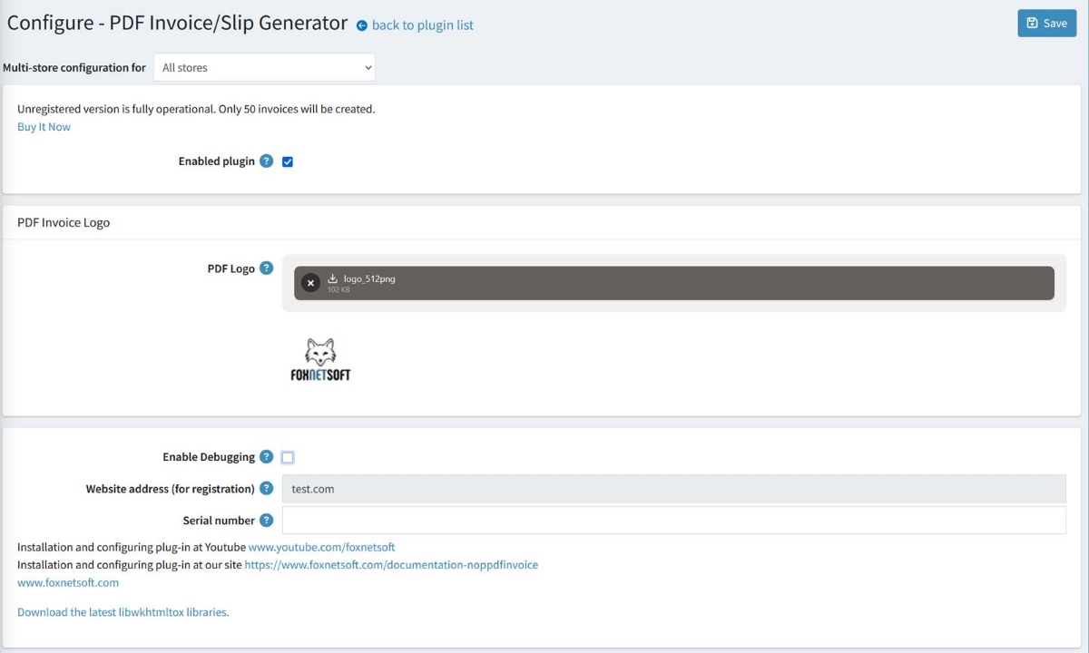The image size is (1089, 653).
Task: Enable the debugging checkbox
Action: (x=287, y=456)
